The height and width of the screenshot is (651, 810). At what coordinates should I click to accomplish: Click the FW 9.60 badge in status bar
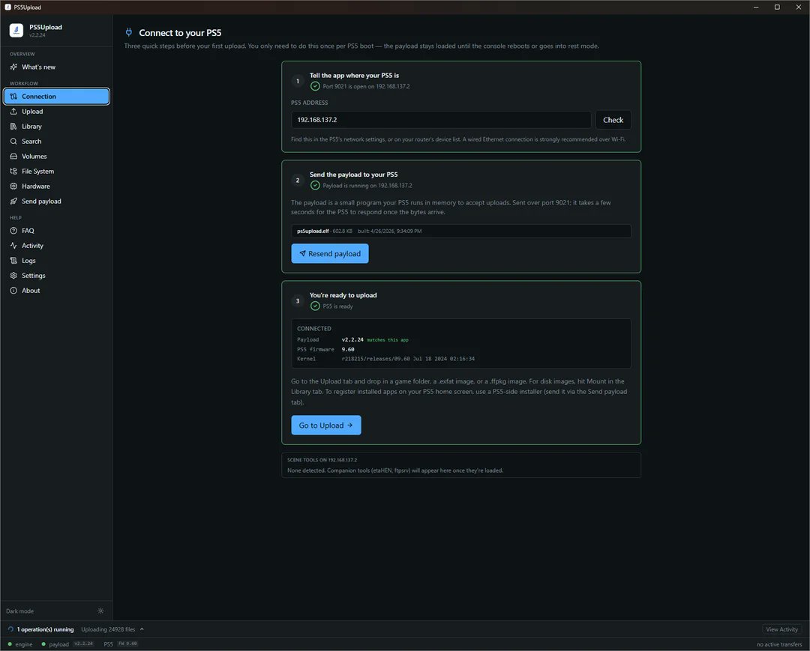pos(127,644)
